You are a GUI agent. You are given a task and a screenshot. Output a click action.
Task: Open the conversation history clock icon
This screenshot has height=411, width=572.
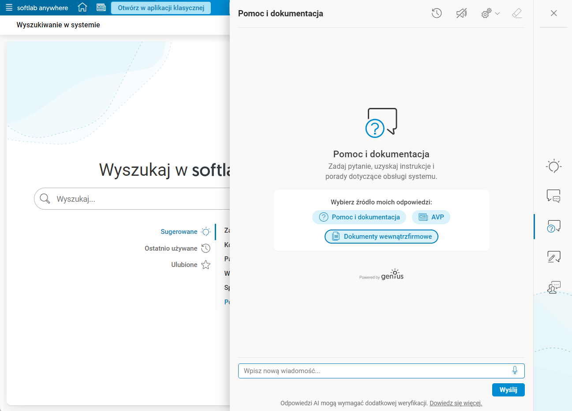point(437,13)
